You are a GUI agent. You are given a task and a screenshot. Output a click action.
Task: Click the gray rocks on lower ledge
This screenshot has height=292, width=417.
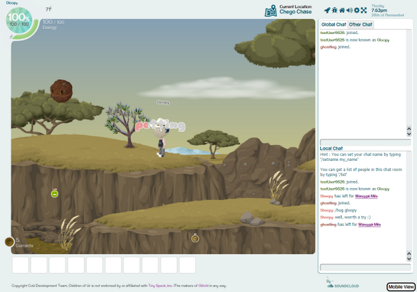coord(252,218)
